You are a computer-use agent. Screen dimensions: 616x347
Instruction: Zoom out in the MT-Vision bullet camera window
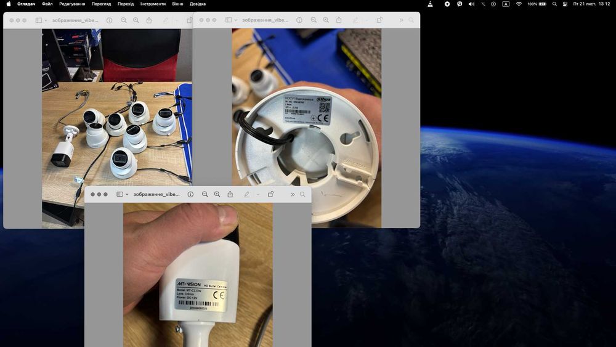point(205,194)
